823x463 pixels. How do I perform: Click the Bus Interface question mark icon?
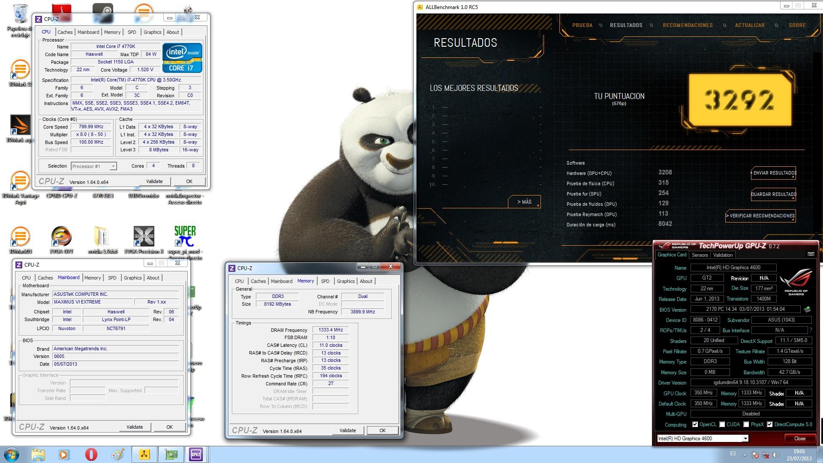[x=811, y=330]
